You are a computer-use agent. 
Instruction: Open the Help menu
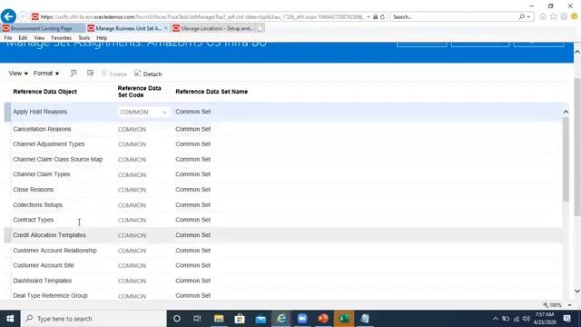click(102, 38)
